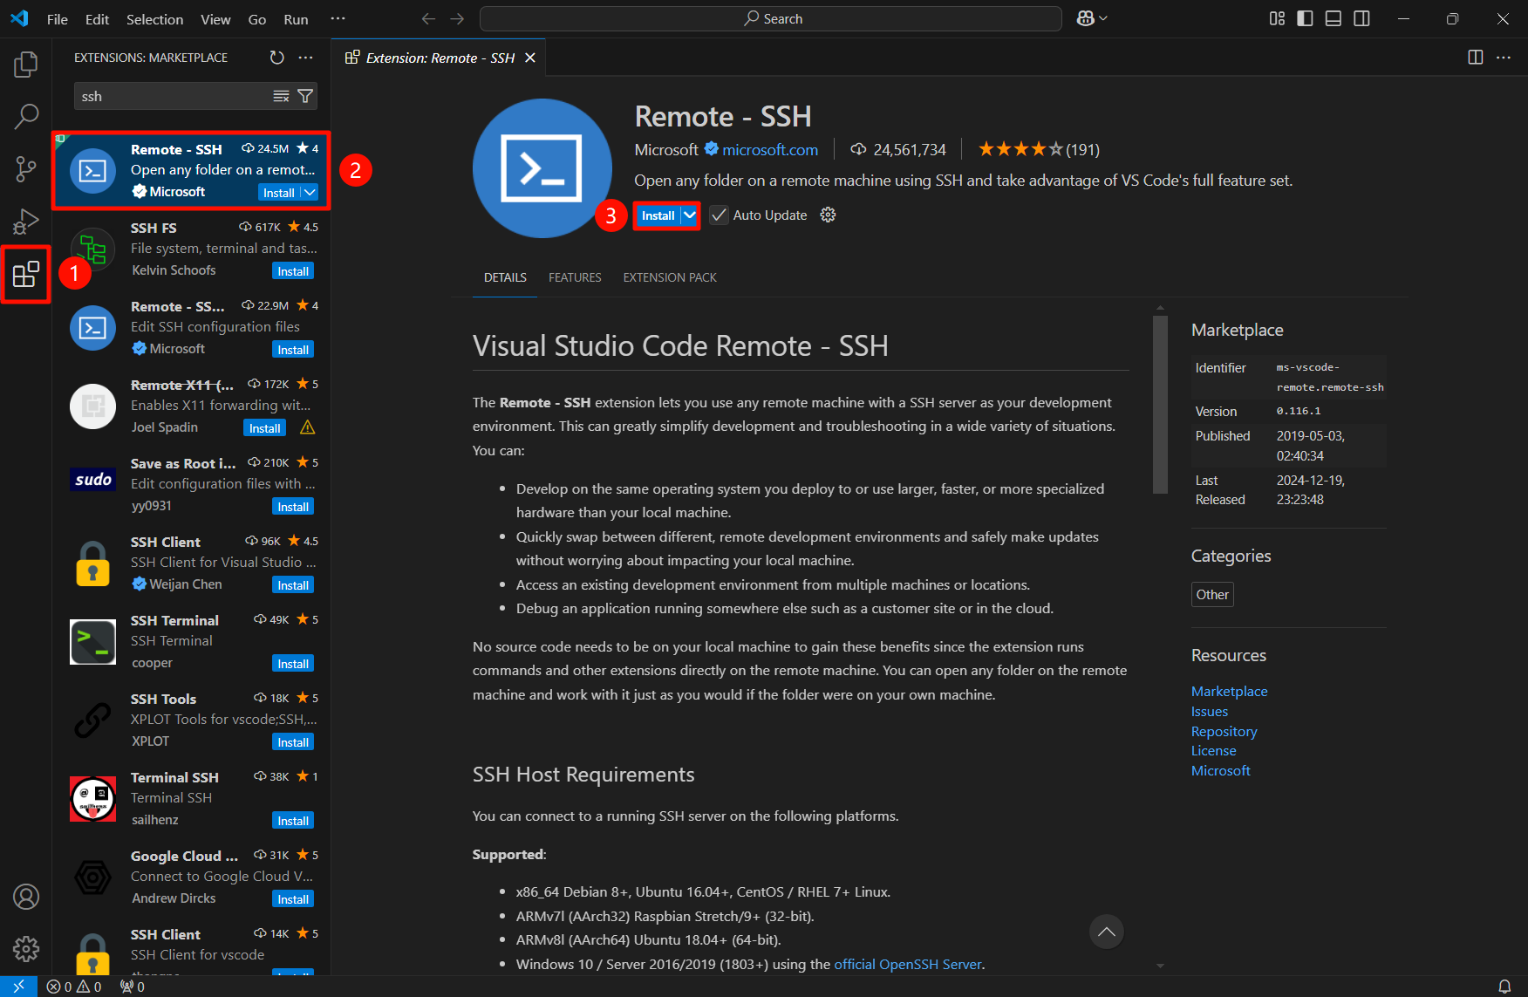The width and height of the screenshot is (1528, 997).
Task: Refresh the extensions marketplace list
Action: point(276,58)
